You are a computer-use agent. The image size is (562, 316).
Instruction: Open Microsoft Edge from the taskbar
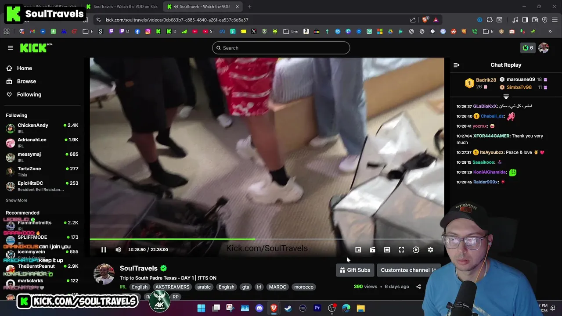(x=346, y=308)
